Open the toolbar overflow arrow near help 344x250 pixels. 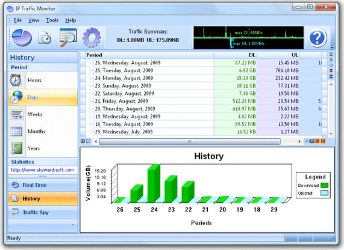pos(333,47)
